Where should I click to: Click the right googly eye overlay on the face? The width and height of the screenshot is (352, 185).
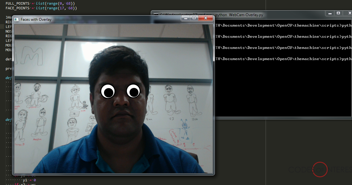point(133,91)
